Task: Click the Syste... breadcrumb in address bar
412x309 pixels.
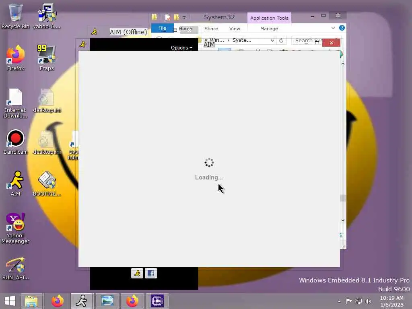Action: tap(242, 40)
